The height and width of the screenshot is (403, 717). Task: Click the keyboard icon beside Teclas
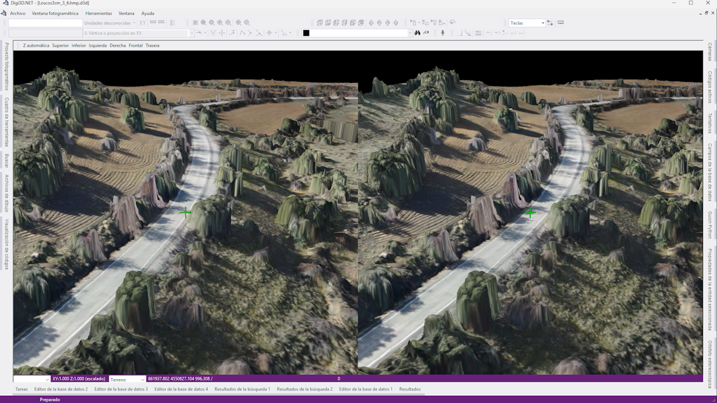560,23
